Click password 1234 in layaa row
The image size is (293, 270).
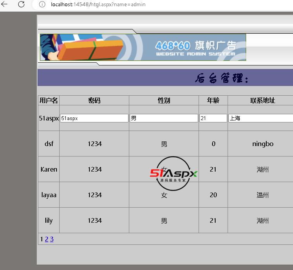[95, 195]
